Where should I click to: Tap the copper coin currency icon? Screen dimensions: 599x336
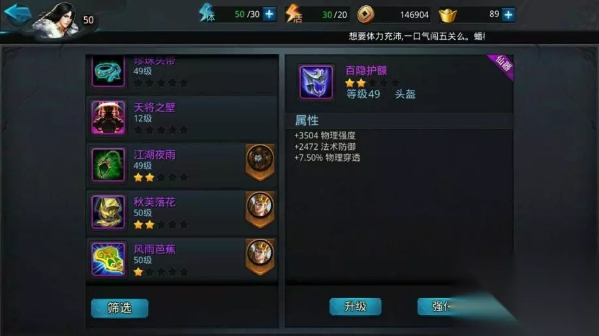point(365,15)
